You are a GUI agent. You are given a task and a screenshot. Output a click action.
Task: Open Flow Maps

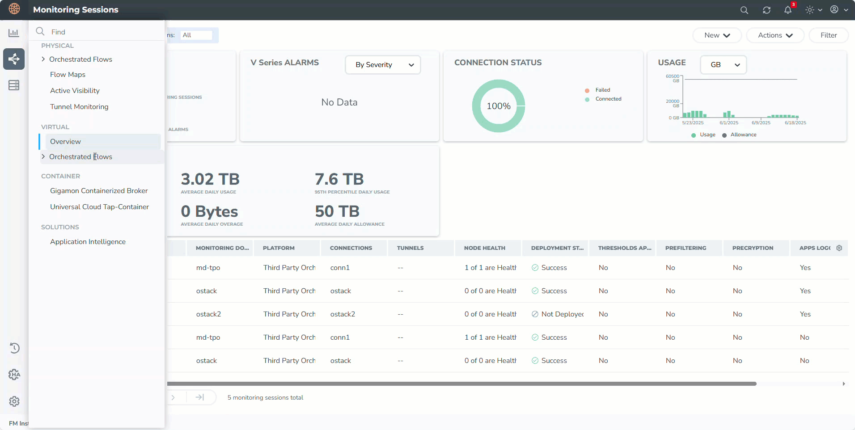click(68, 75)
